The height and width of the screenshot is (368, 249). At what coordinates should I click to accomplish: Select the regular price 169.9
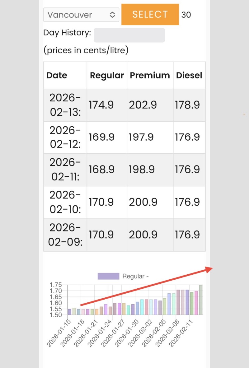pos(101,137)
